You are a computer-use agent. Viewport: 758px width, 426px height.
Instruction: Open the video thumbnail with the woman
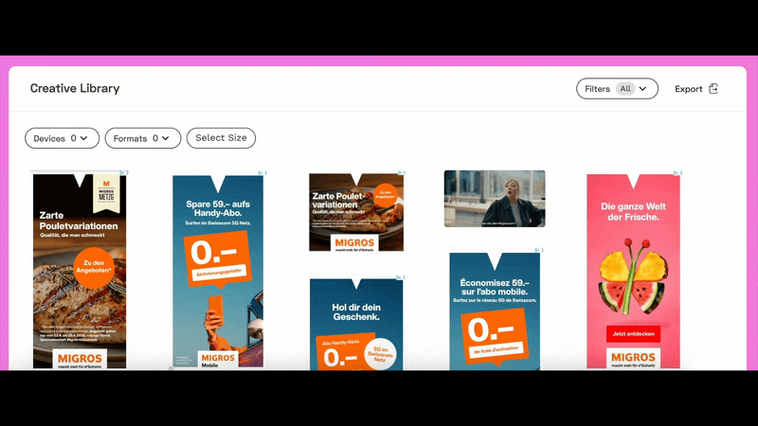(x=495, y=199)
